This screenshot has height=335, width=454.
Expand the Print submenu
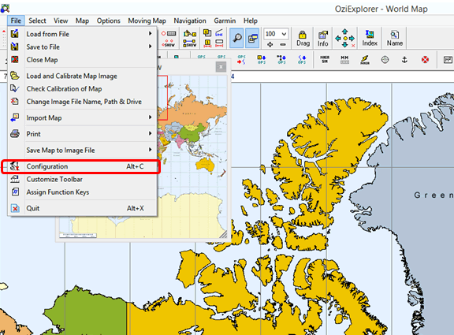[x=83, y=134]
